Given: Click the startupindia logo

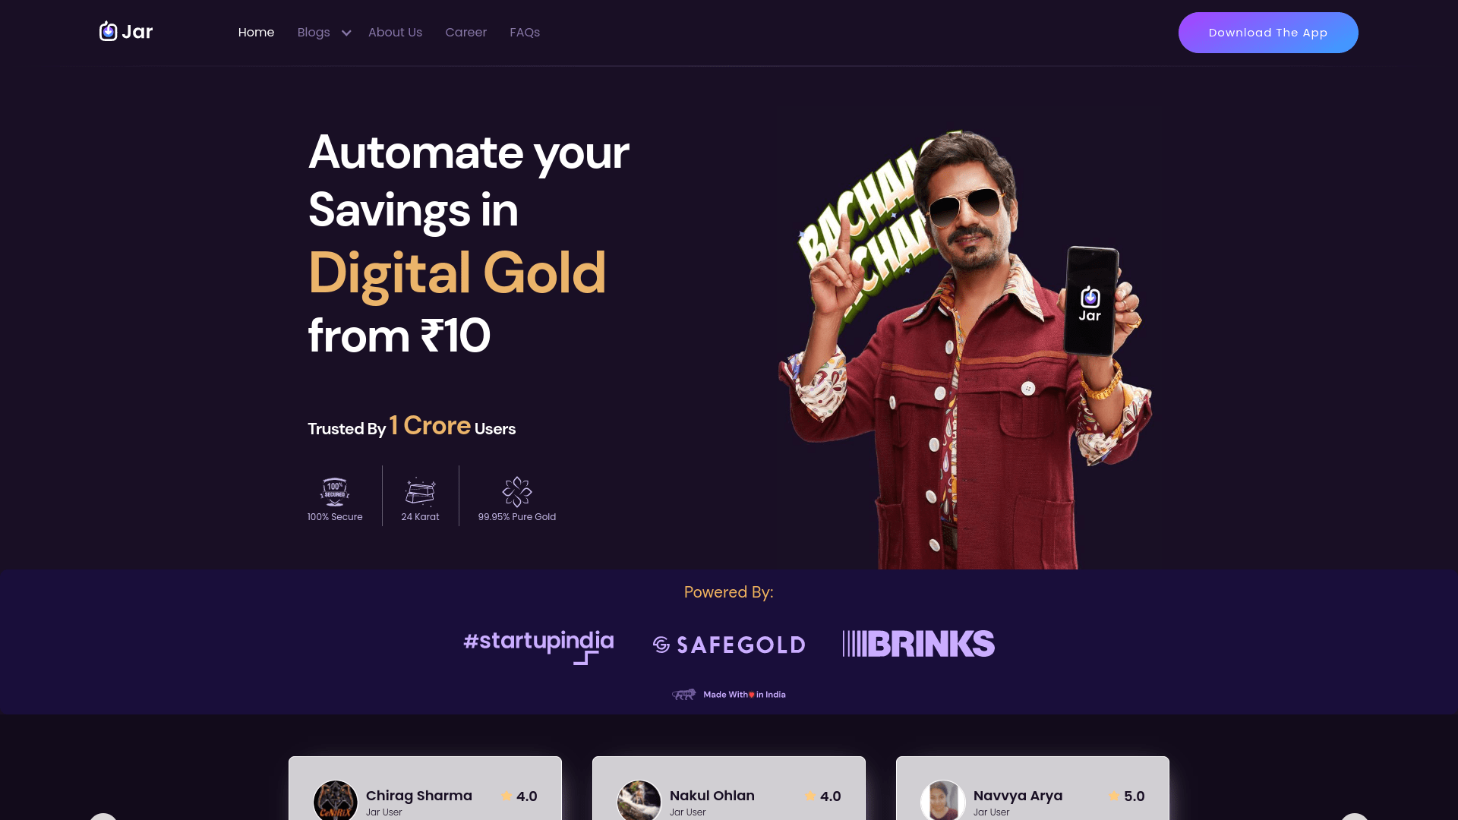Looking at the screenshot, I should (538, 645).
